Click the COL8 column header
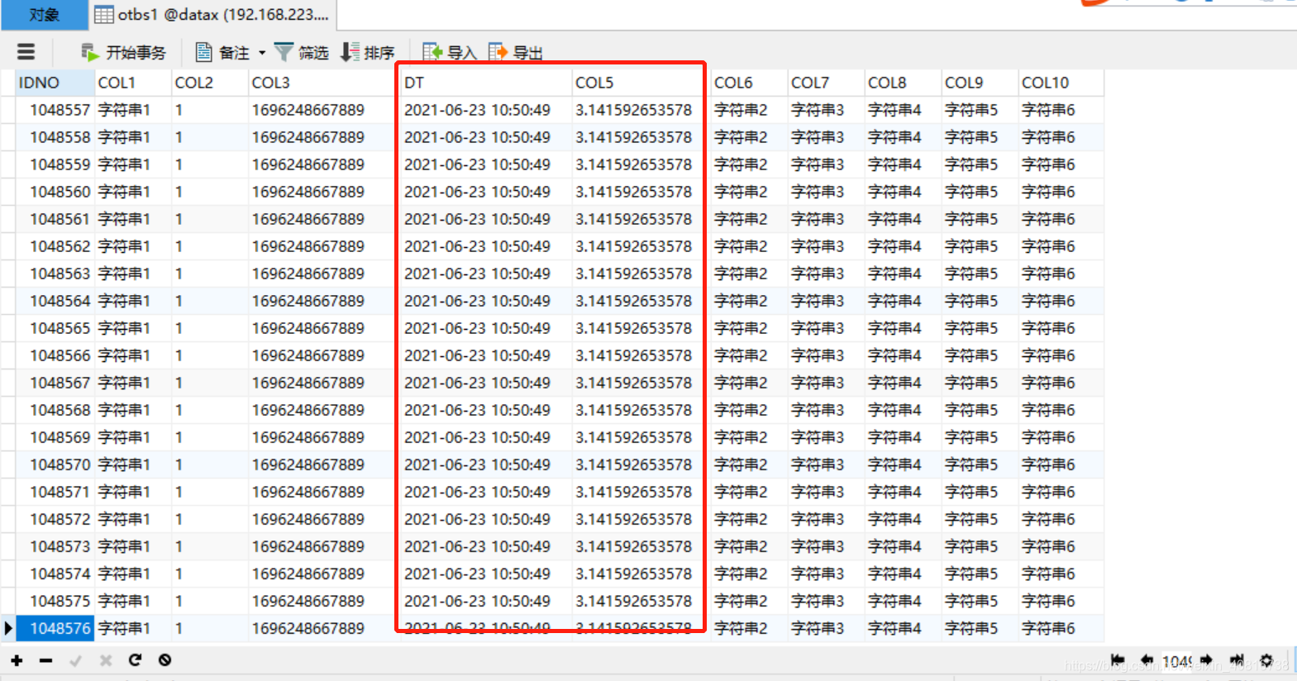The width and height of the screenshot is (1297, 681). click(x=902, y=83)
